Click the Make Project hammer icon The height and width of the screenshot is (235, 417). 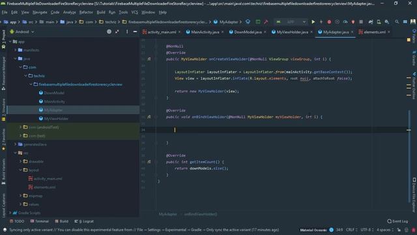266,22
